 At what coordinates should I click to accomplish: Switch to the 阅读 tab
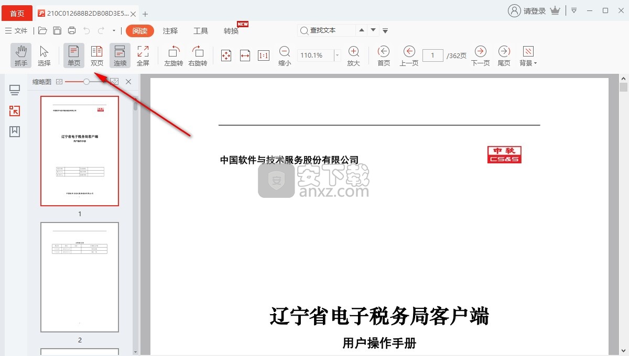tap(140, 31)
